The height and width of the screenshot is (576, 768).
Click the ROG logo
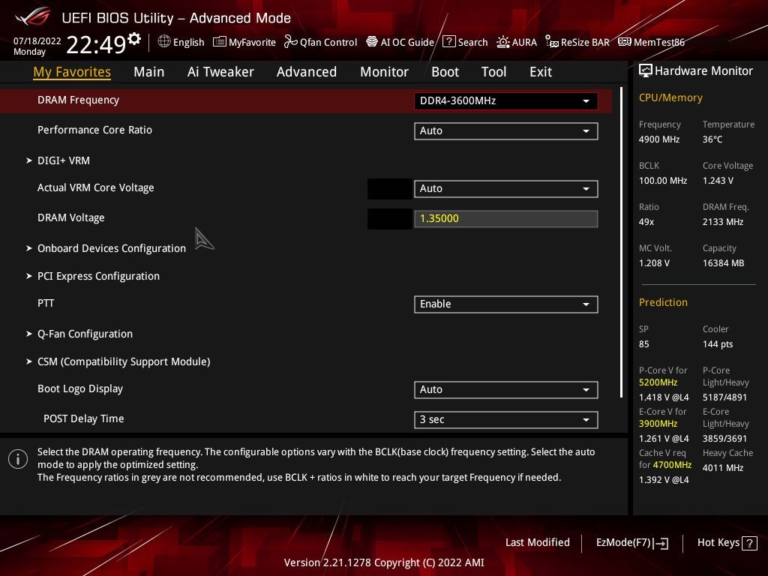point(32,16)
